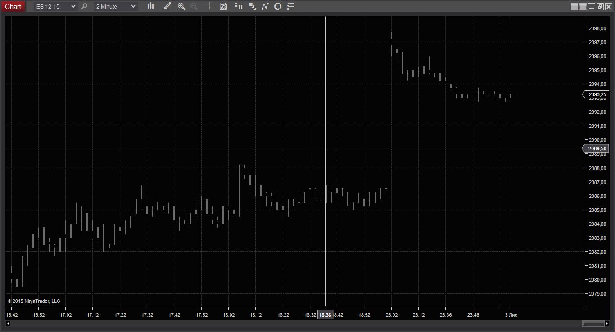This screenshot has height=332, width=615.
Task: Click the first link-color square button
Action: [574, 7]
